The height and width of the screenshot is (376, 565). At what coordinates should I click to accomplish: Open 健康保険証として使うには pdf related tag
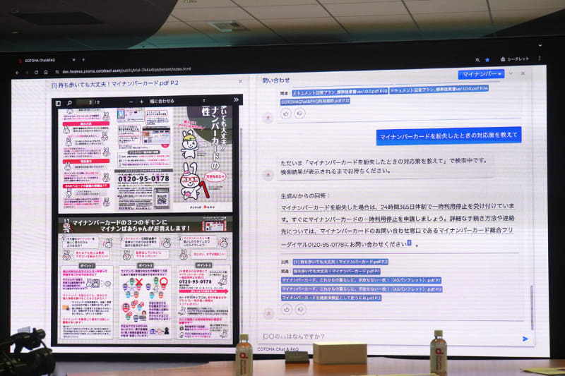[x=331, y=298]
